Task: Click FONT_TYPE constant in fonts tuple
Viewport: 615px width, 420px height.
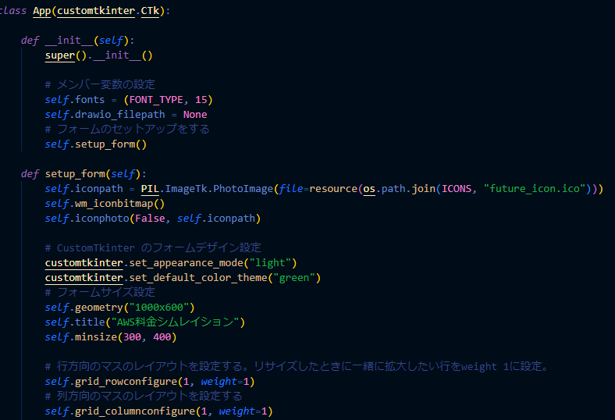Action: click(x=156, y=100)
